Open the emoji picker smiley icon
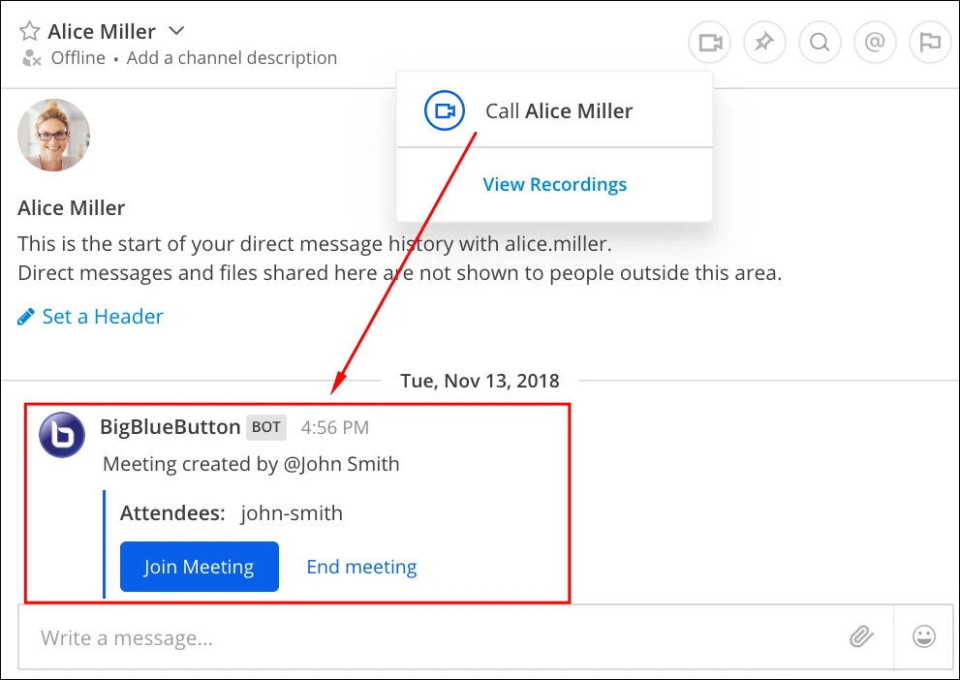Screen dimensions: 960x680 pyautogui.click(x=924, y=637)
